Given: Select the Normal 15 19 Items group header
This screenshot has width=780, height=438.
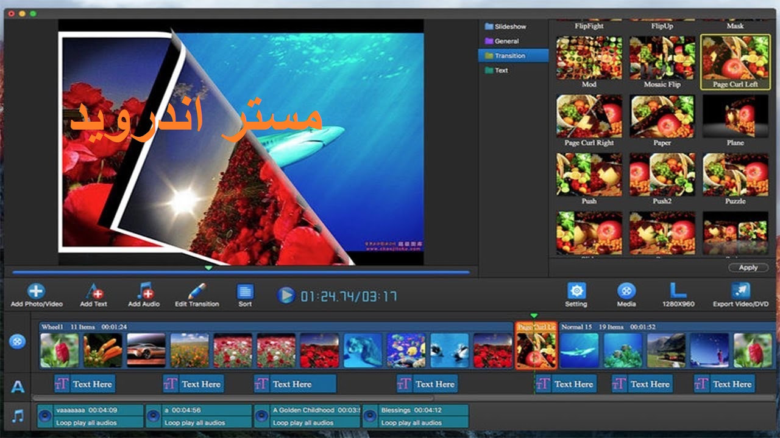Looking at the screenshot, I should (x=668, y=327).
